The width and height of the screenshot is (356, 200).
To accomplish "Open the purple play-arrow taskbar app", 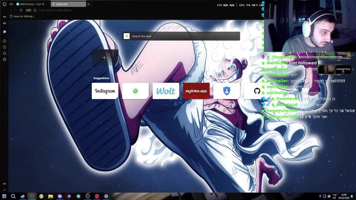I will click(x=69, y=196).
